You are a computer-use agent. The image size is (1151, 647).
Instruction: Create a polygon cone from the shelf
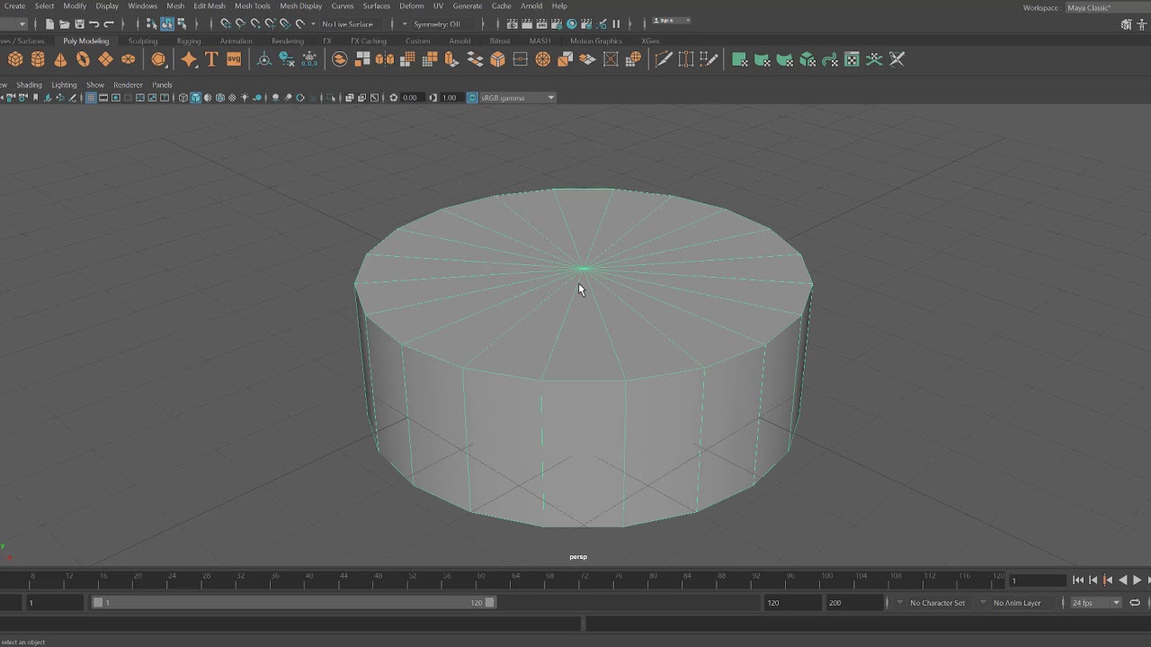[60, 59]
